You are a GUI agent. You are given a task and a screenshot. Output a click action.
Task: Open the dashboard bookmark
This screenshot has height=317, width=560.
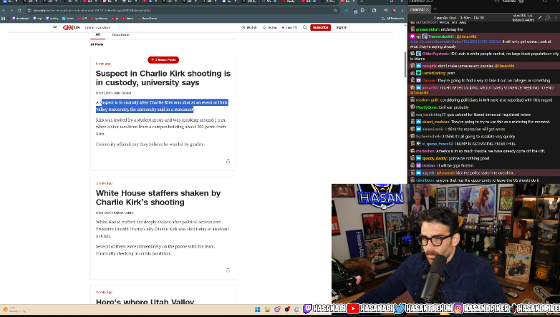click(21, 18)
